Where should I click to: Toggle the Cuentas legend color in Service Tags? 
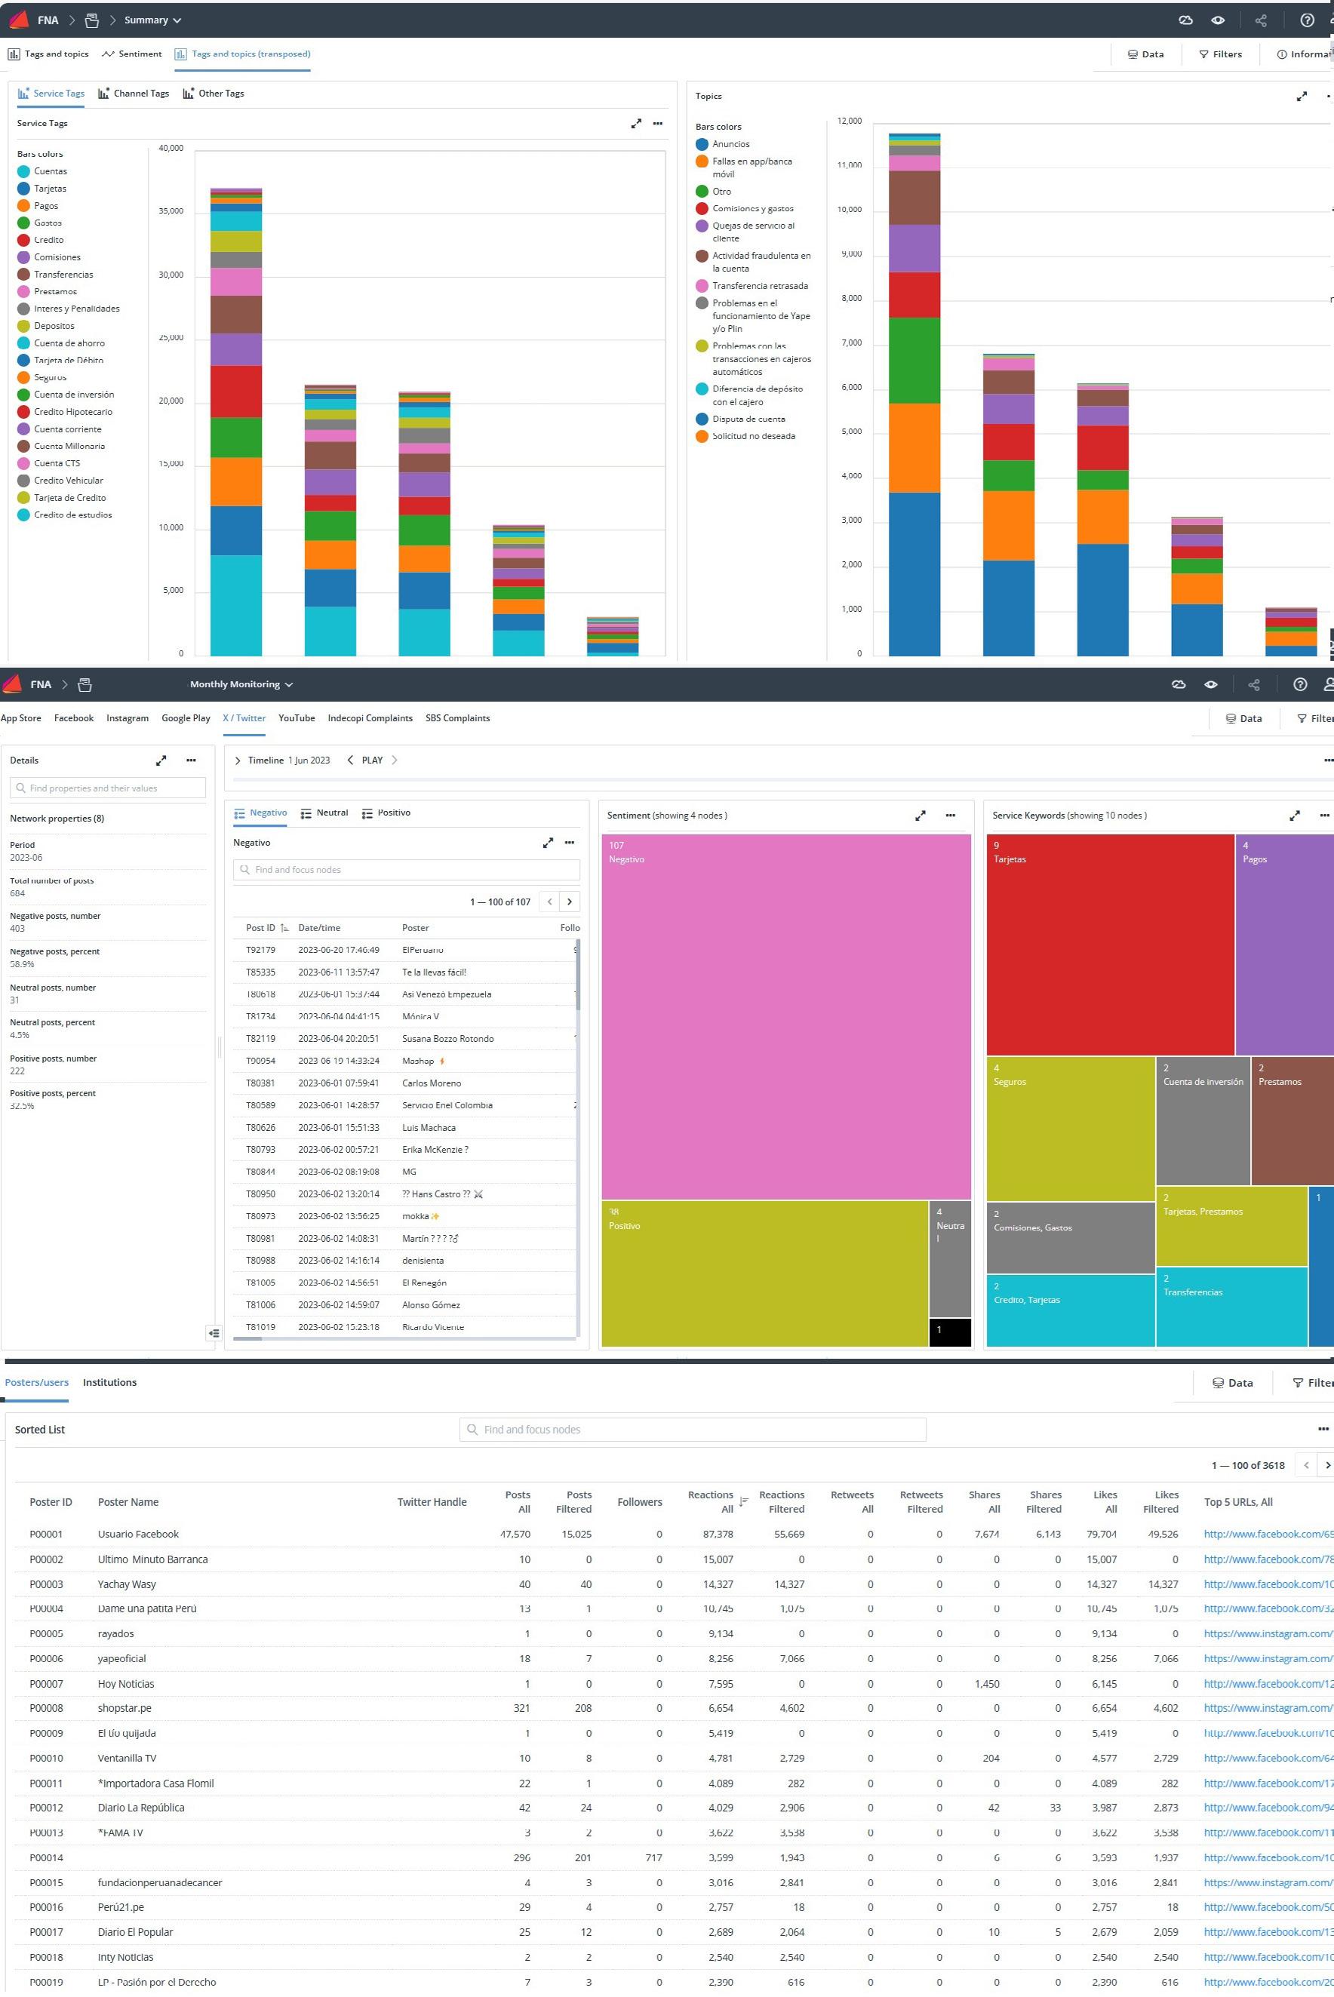[x=24, y=172]
